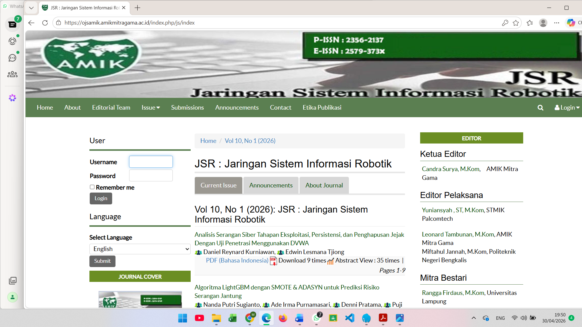Open the green profile avatar in sidebar
The height and width of the screenshot is (327, 582).
coord(13,297)
